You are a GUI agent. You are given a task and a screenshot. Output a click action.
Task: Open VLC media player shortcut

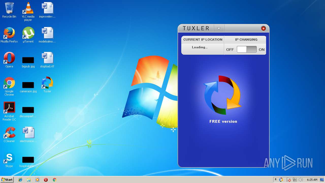click(28, 12)
